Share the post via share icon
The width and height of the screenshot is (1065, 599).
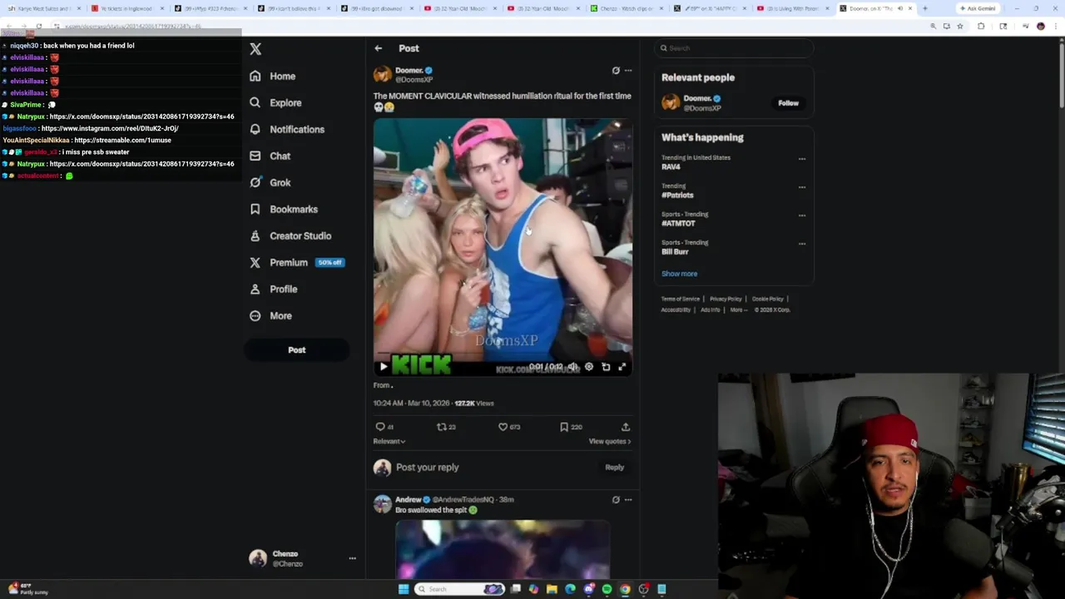(626, 427)
